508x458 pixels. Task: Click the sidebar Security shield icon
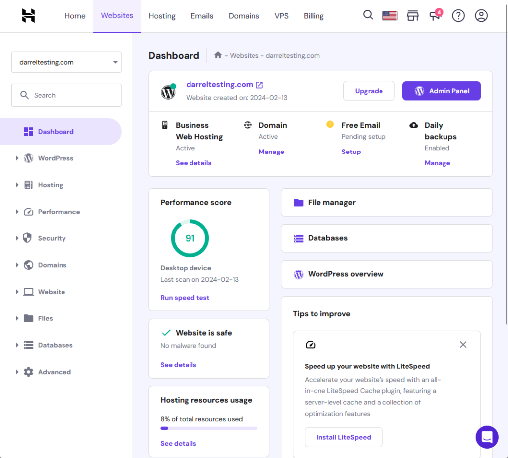pos(28,238)
